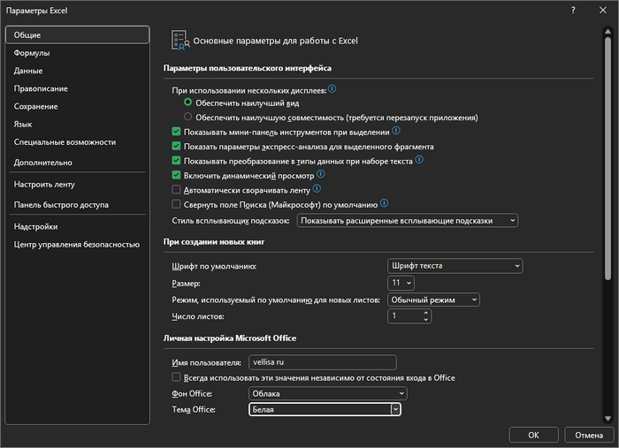Click info icon next to "Автоматически сворачивать ленту"
The width and height of the screenshot is (619, 448).
point(317,189)
